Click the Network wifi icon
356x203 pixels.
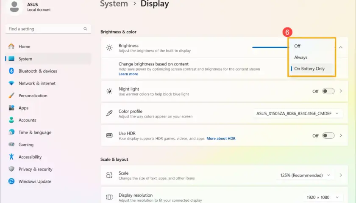pyautogui.click(x=11, y=83)
